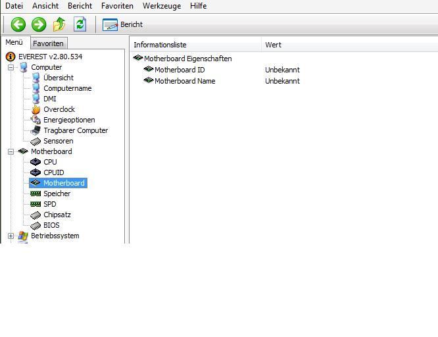
Task: Open the Favoriten menu
Action: (117, 6)
